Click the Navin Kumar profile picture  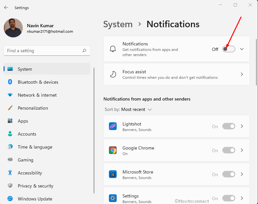(13, 28)
